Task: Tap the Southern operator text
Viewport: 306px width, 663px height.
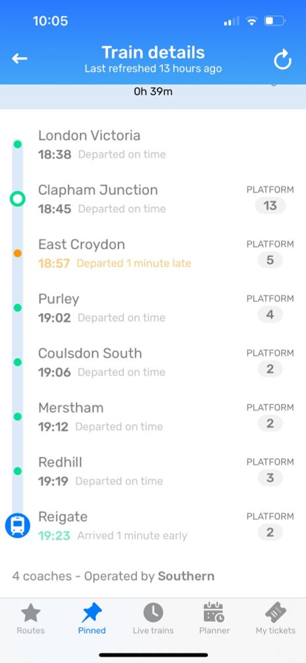Action: [x=186, y=576]
